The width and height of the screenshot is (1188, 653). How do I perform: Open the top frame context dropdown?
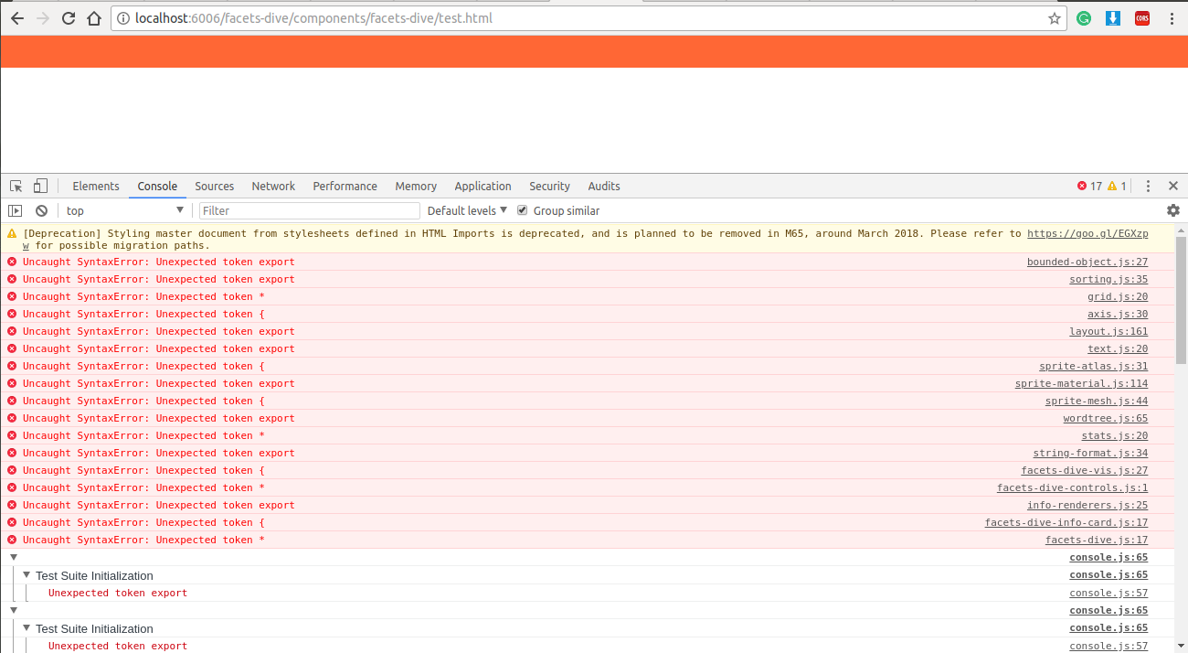(125, 210)
